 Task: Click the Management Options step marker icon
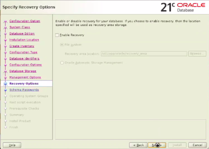pos(6,77)
